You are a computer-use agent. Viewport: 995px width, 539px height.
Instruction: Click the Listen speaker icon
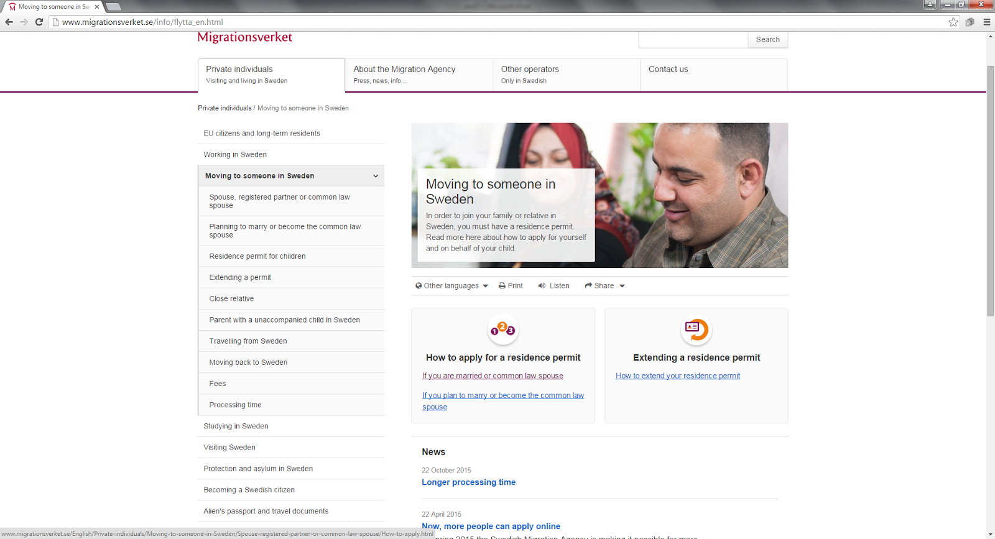[542, 286]
